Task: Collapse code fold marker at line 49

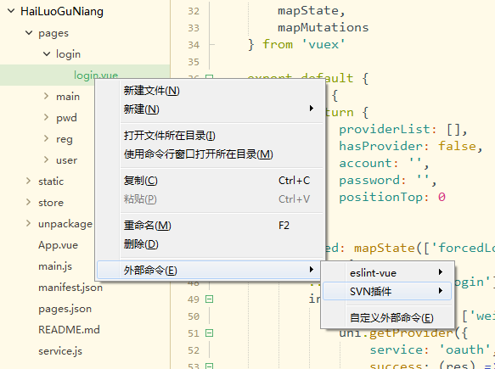Action: pyautogui.click(x=210, y=299)
